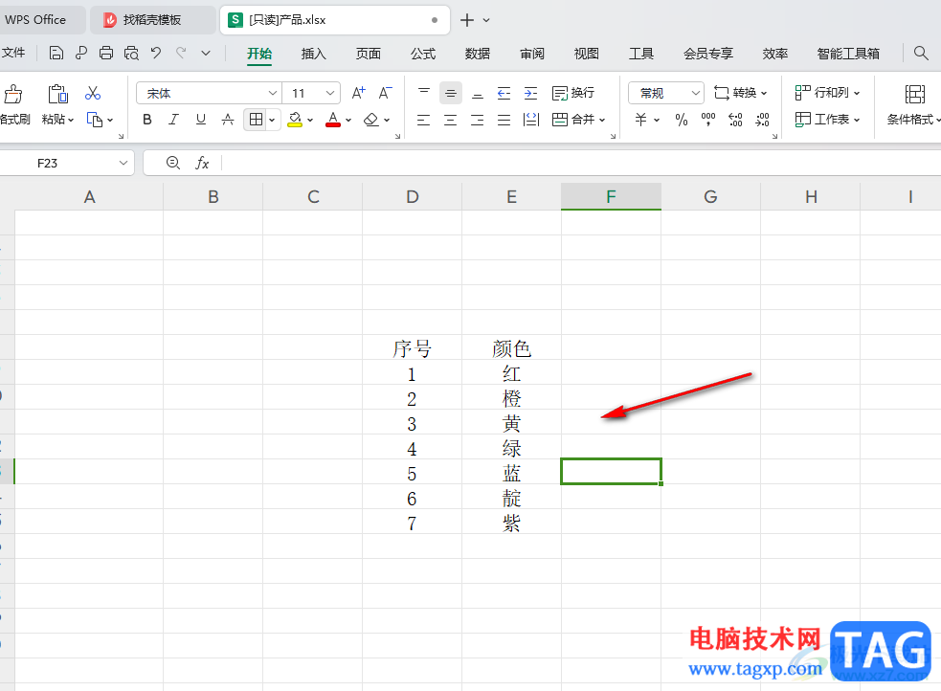The height and width of the screenshot is (691, 941).
Task: Click the Format Painter brush icon
Action: (13, 94)
